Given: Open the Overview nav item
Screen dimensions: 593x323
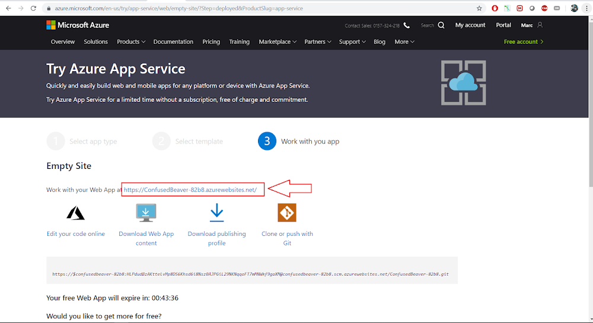Looking at the screenshot, I should pos(63,41).
